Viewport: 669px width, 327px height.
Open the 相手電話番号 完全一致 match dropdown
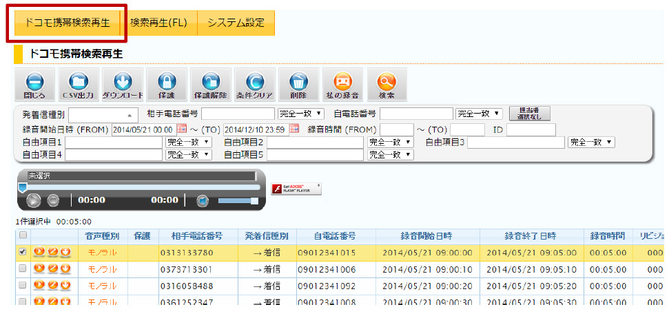pos(301,114)
